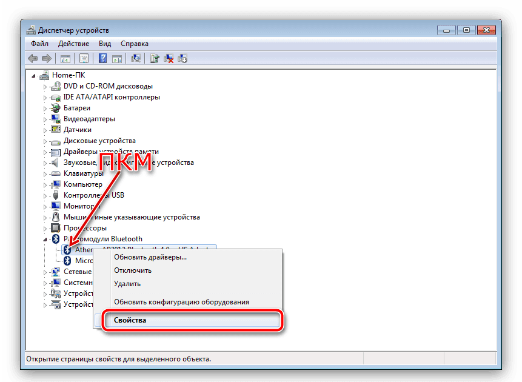522x382 pixels.
Task: Select the Контроллеры USB row
Action: [94, 195]
